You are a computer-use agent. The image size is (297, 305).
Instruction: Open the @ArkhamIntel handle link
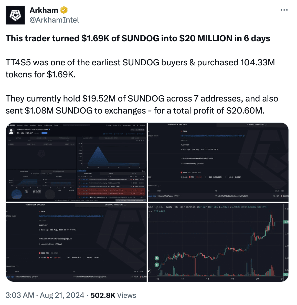[55, 20]
